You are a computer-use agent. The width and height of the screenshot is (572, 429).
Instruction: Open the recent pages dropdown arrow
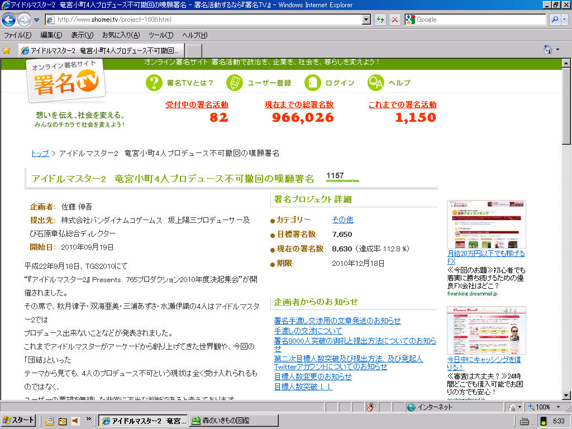click(36, 20)
